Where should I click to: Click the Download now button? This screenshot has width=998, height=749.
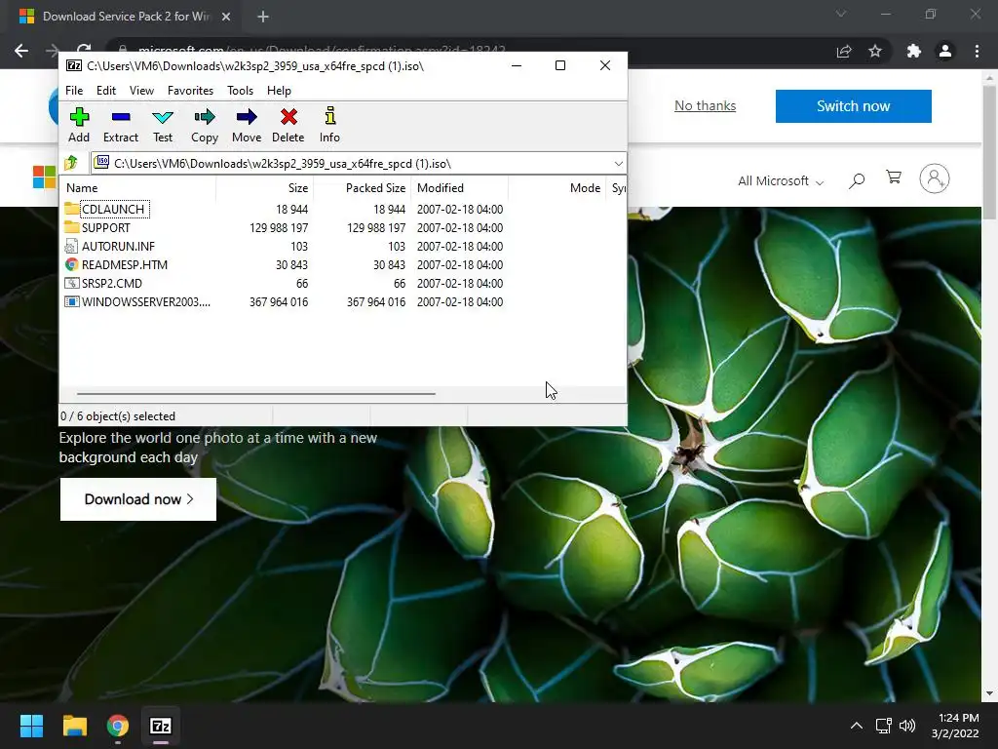pyautogui.click(x=138, y=498)
